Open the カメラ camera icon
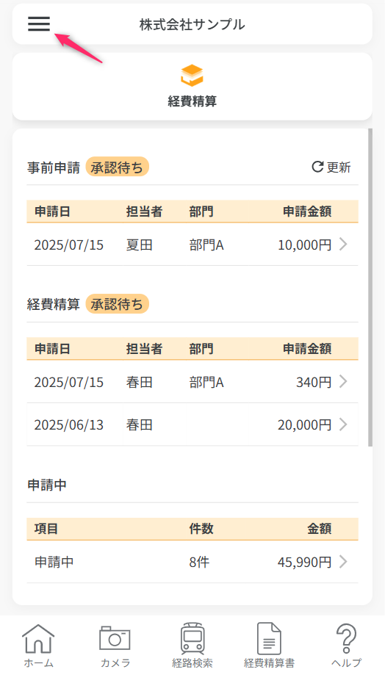Screen dimensions: 385x683 [115, 639]
